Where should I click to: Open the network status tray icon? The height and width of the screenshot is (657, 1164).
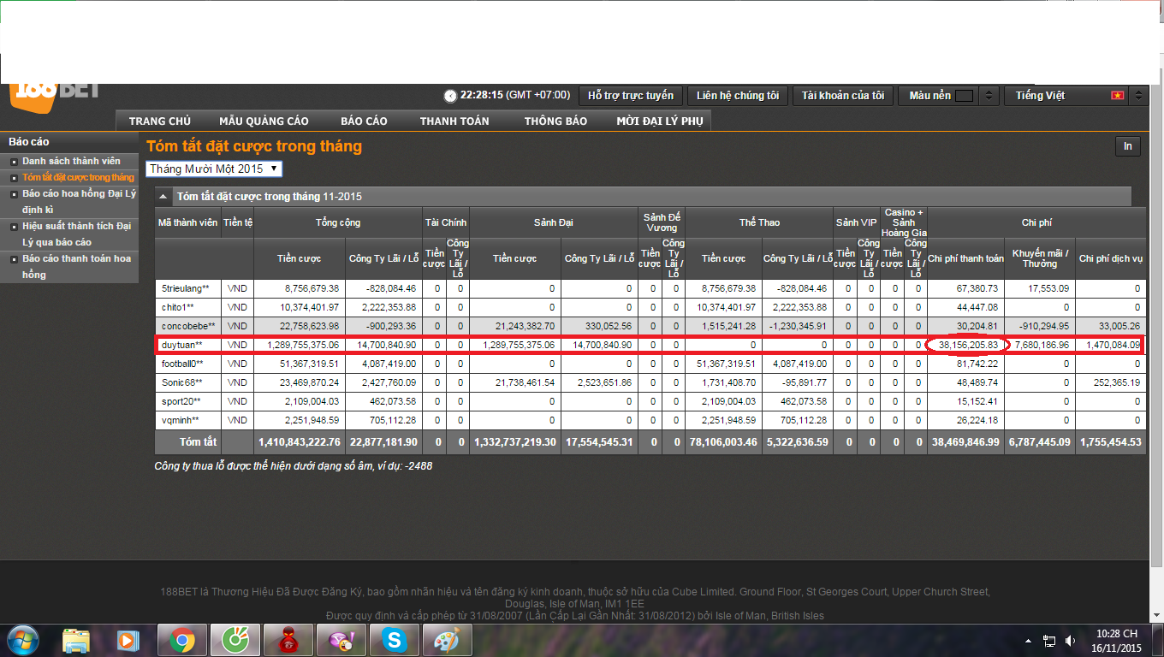tap(1049, 641)
